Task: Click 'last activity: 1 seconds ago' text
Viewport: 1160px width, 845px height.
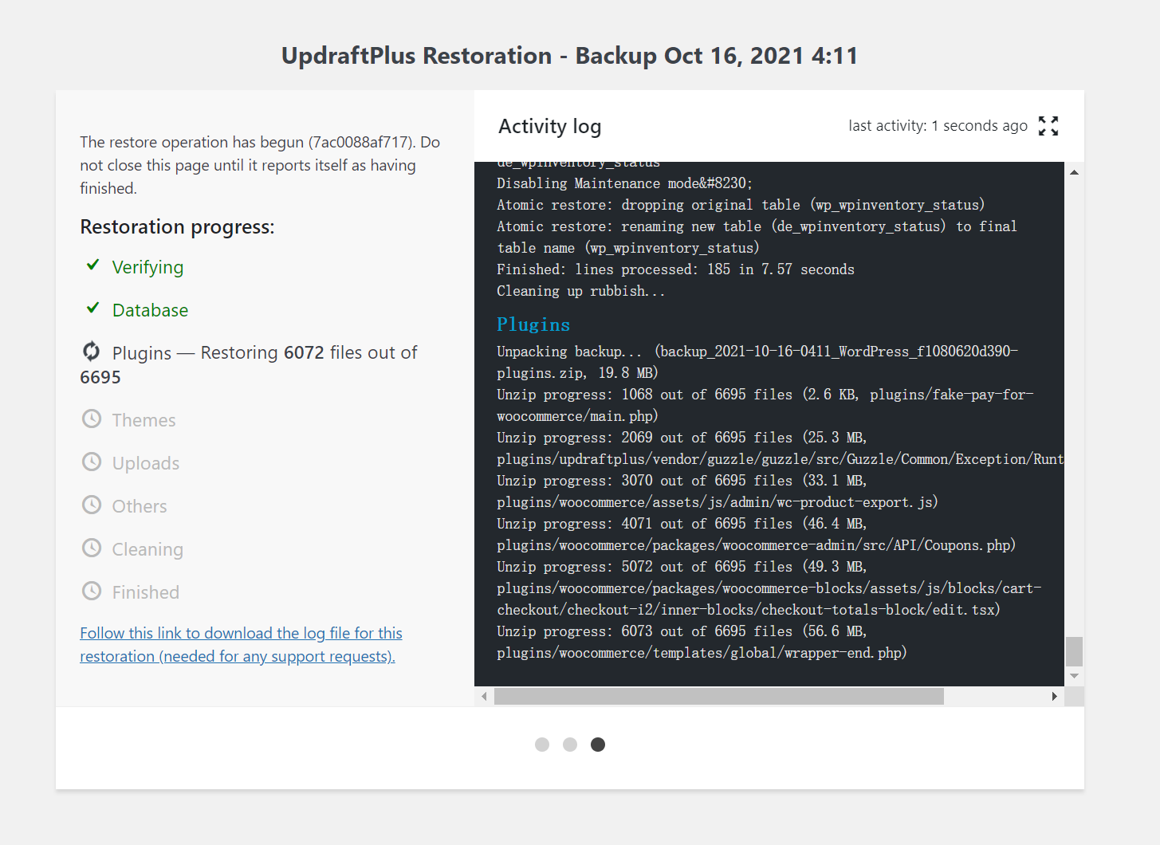Action: tap(938, 126)
